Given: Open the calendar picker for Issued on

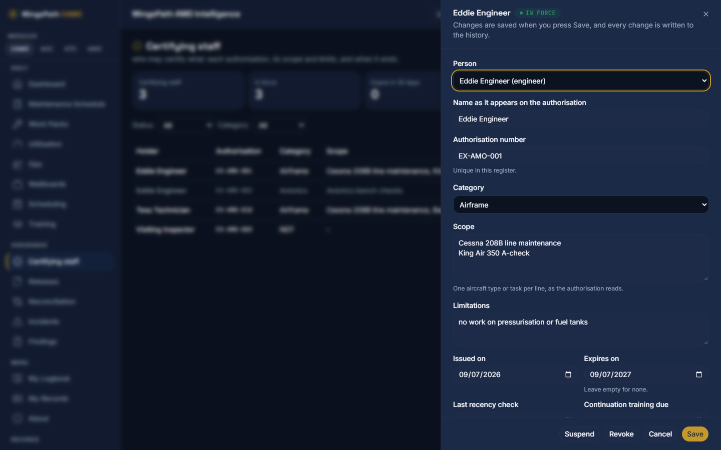Looking at the screenshot, I should point(568,374).
